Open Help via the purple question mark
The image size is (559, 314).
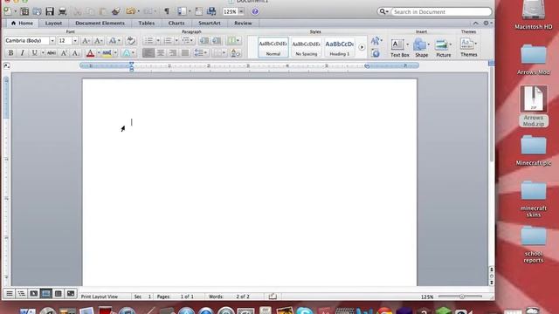(x=255, y=11)
